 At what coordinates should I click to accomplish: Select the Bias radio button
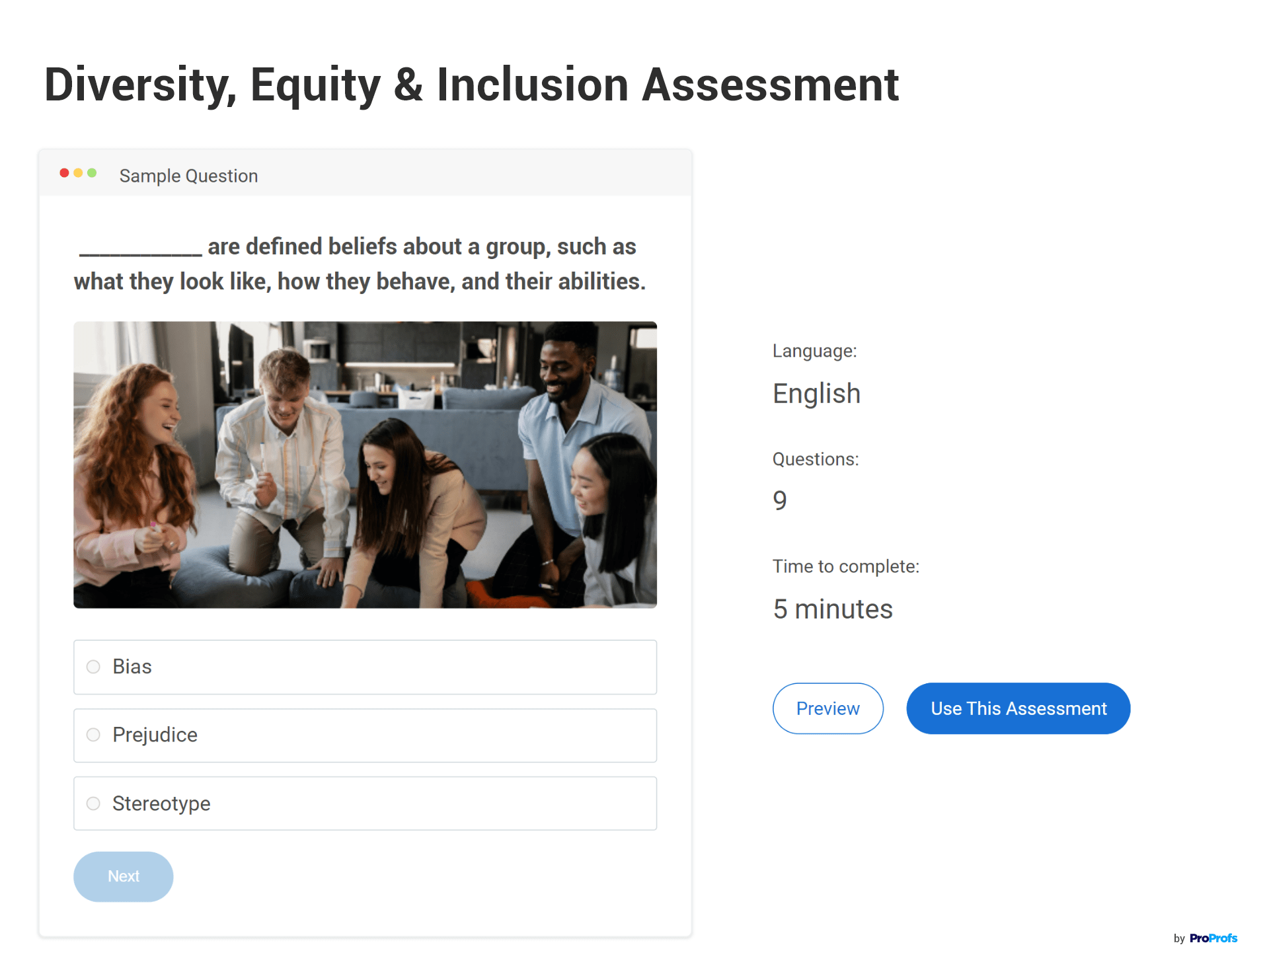tap(93, 667)
